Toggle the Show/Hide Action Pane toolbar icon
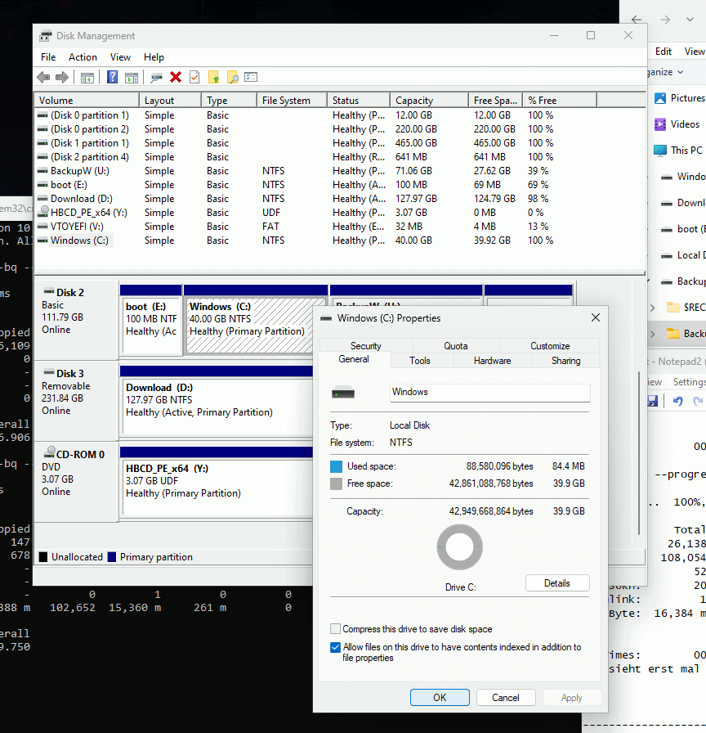 pyautogui.click(x=132, y=77)
